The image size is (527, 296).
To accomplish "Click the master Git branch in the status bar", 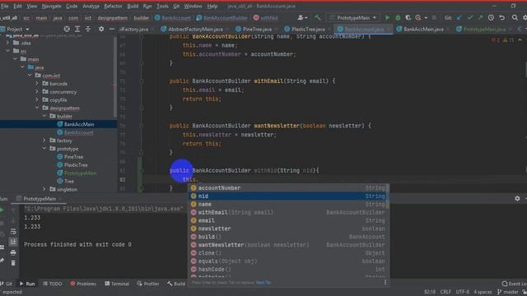I will point(508,292).
